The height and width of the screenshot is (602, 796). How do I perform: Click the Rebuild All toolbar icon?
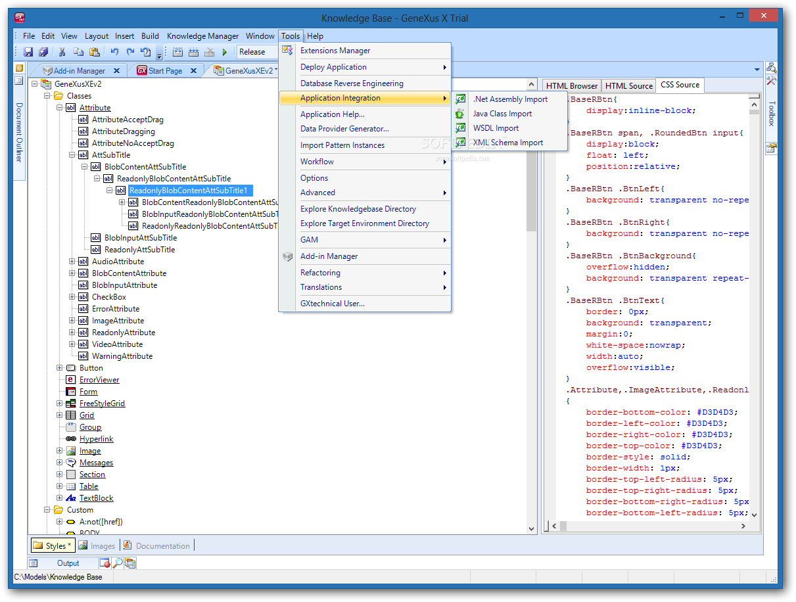[194, 52]
